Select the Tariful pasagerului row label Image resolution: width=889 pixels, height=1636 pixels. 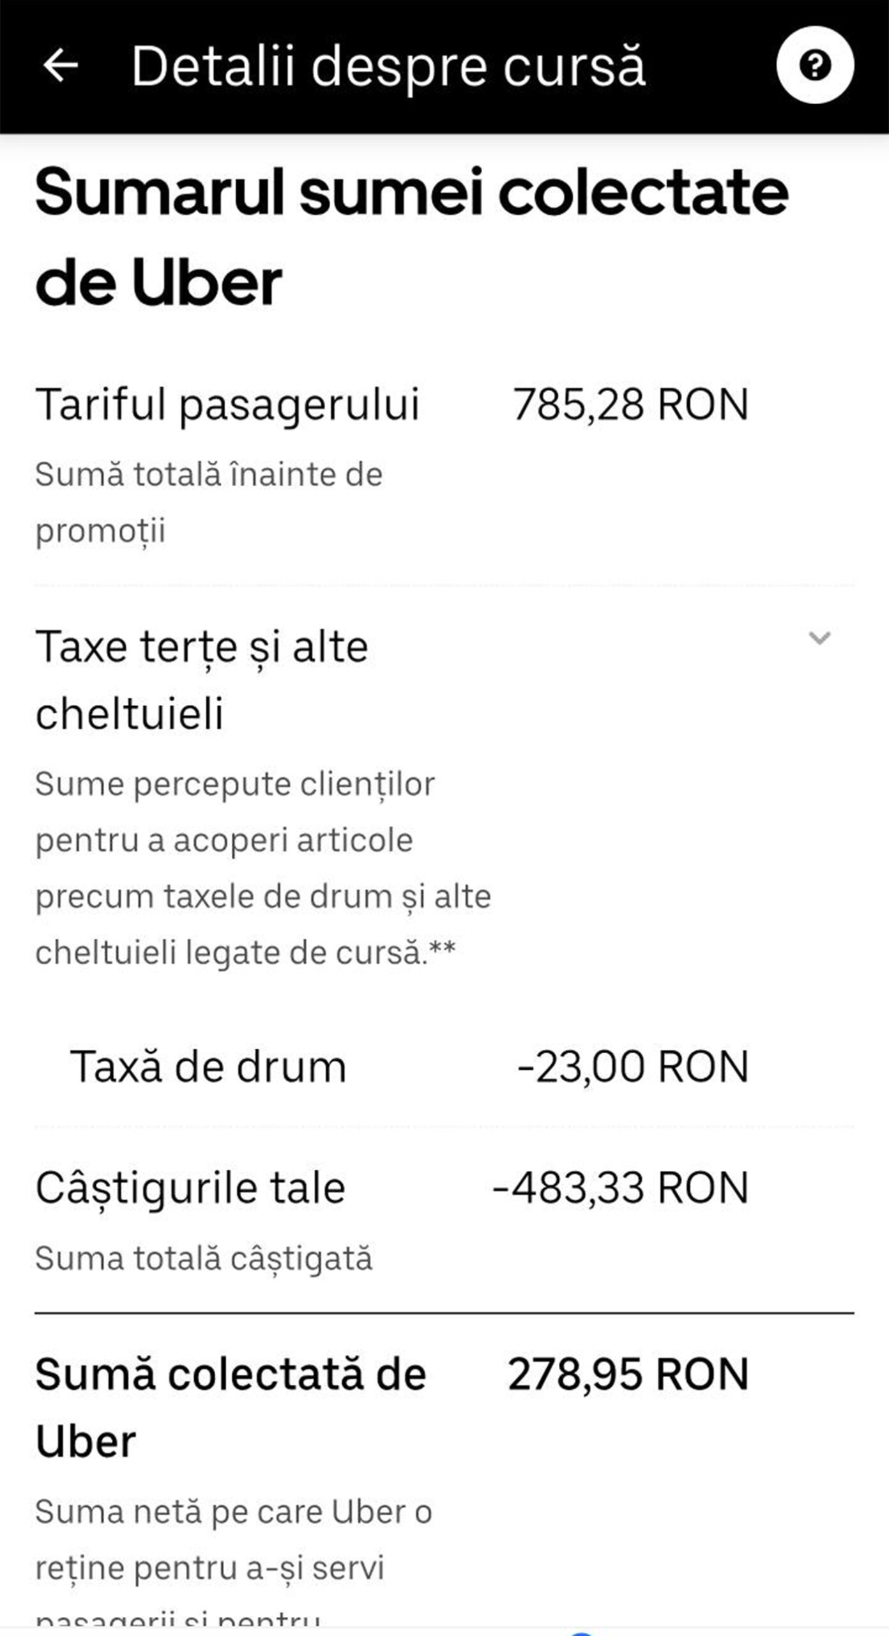click(x=227, y=404)
